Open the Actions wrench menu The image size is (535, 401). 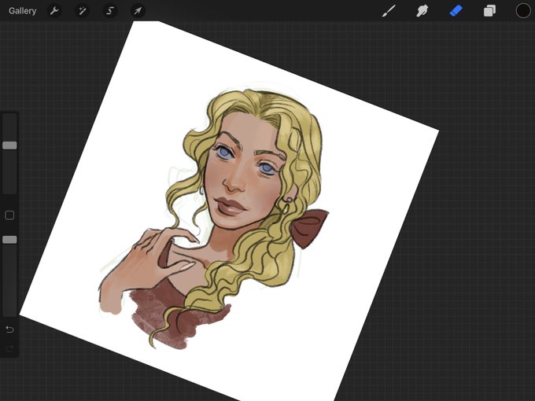[54, 11]
